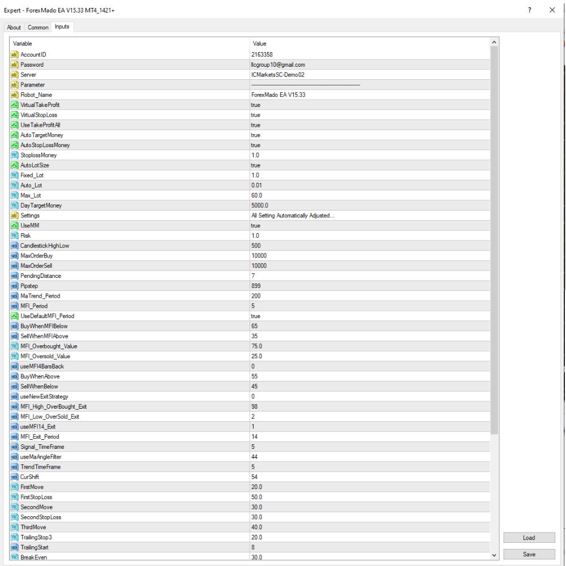Click the Pipstep value 899

click(256, 286)
